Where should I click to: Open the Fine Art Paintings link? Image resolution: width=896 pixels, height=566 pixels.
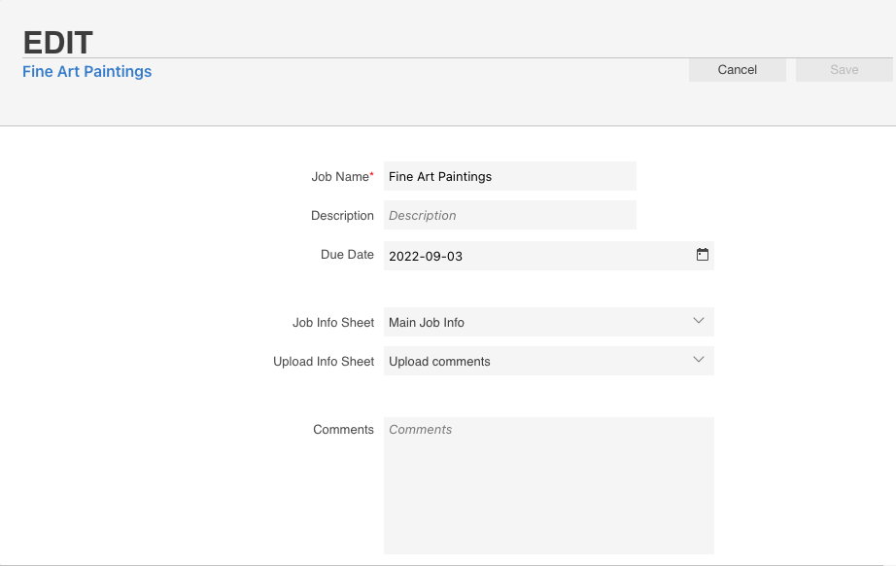pyautogui.click(x=86, y=71)
